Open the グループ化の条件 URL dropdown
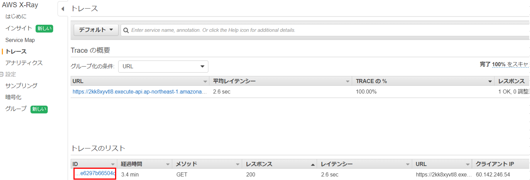 point(163,67)
